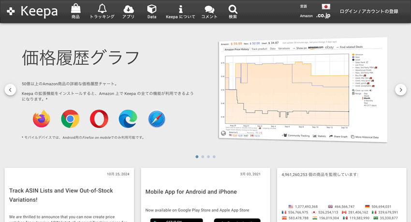This screenshot has height=222, width=411.
Task: Click the Opera browser extension icon
Action: click(x=99, y=119)
